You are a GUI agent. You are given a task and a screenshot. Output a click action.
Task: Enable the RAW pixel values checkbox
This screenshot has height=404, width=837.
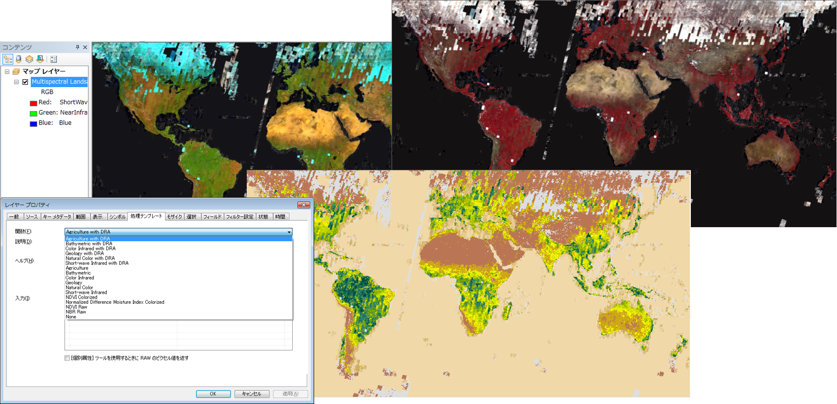[x=67, y=358]
